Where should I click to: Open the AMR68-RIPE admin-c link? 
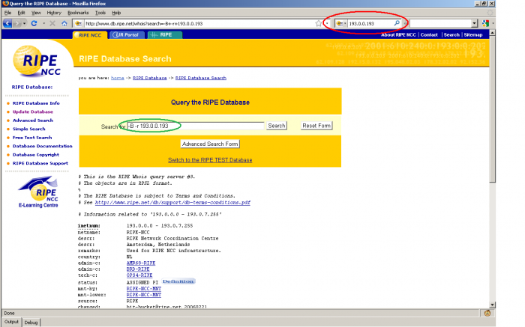pyautogui.click(x=141, y=263)
